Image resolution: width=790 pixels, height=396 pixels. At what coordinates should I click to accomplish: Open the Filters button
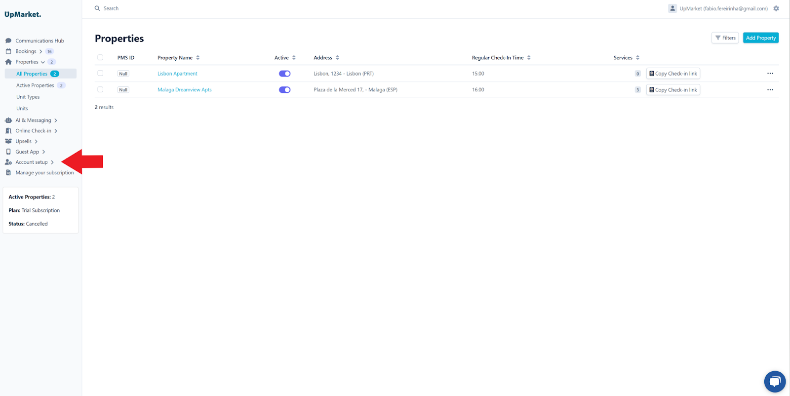[725, 38]
